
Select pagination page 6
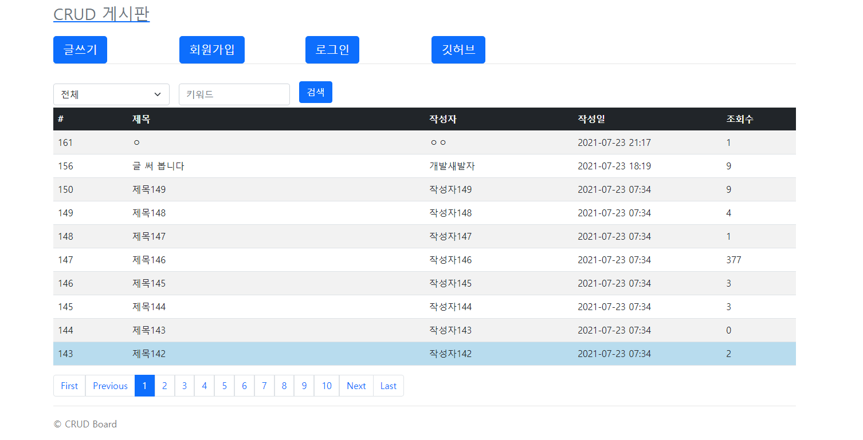tap(244, 386)
